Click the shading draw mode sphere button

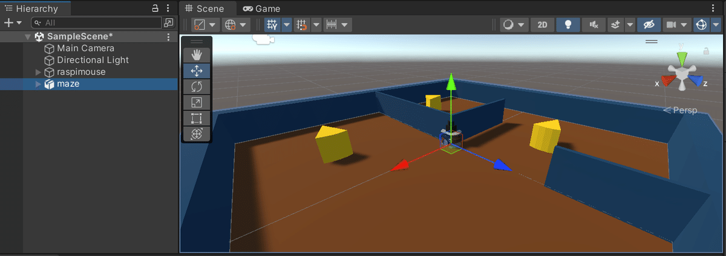pos(508,25)
